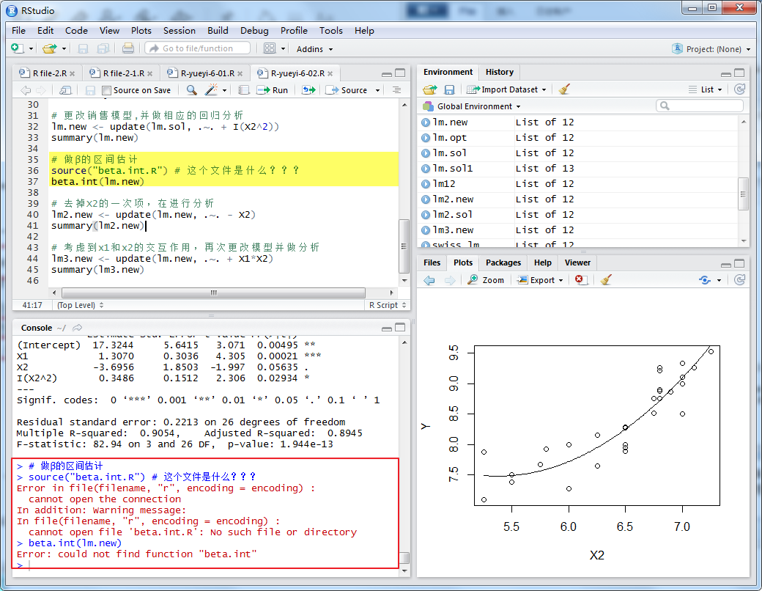The width and height of the screenshot is (762, 591).
Task: Enable the Source on Save checkbox
Action: click(x=107, y=90)
